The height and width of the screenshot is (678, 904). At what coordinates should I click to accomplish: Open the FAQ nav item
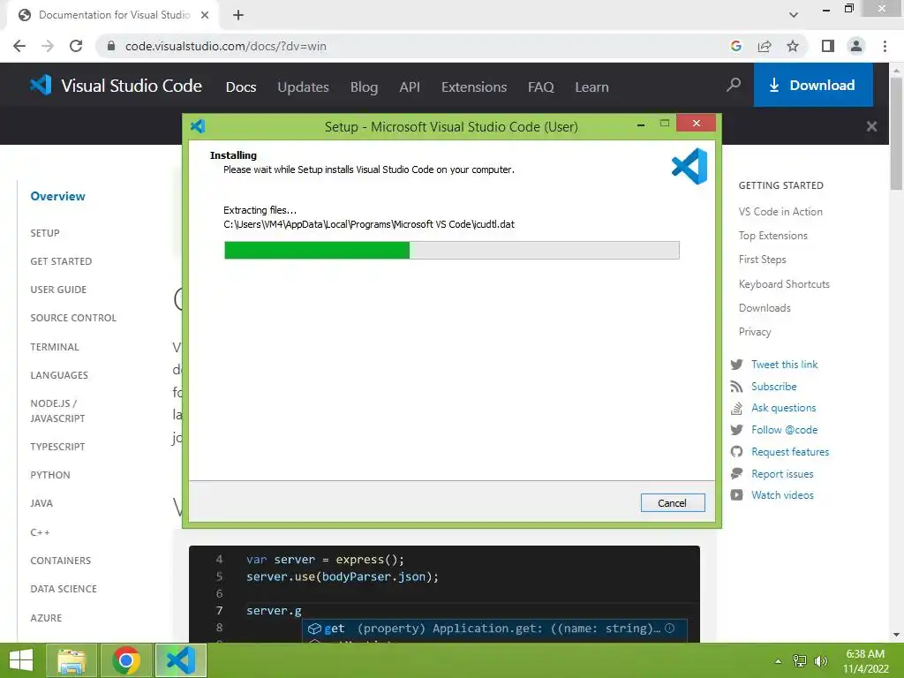coord(541,87)
